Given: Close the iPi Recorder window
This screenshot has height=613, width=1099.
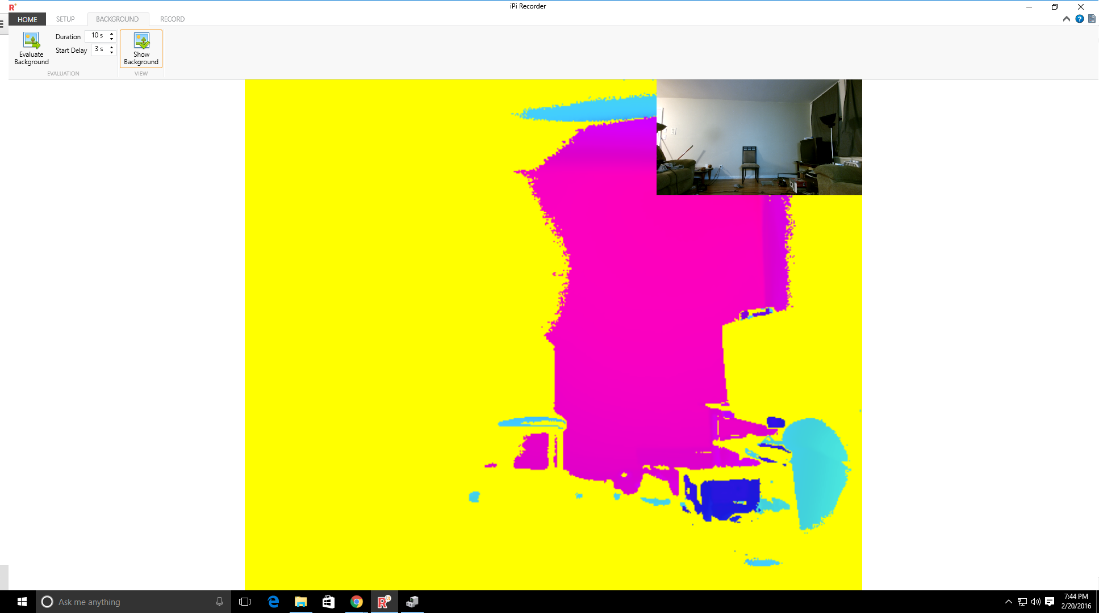Looking at the screenshot, I should point(1081,7).
